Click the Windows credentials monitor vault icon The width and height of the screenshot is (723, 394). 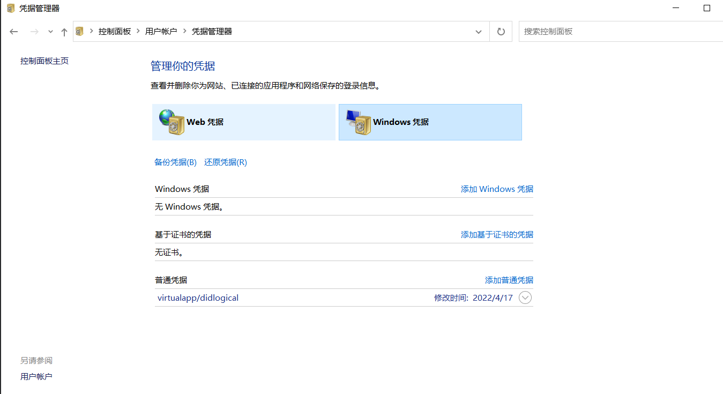coord(358,122)
